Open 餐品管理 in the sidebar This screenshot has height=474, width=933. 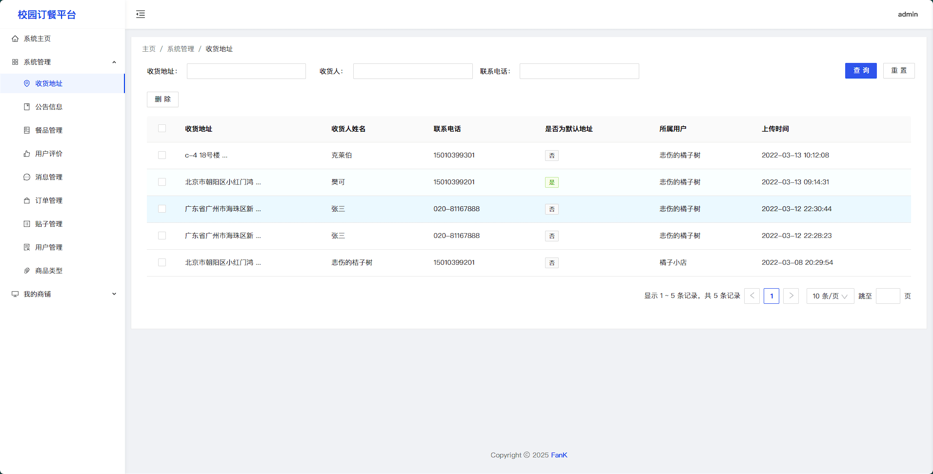tap(49, 130)
